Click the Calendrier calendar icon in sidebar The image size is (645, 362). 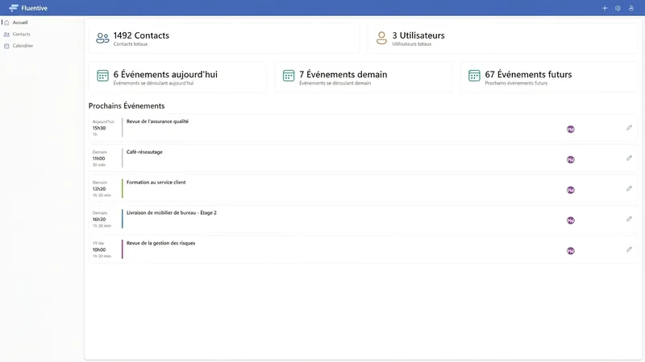click(x=6, y=46)
